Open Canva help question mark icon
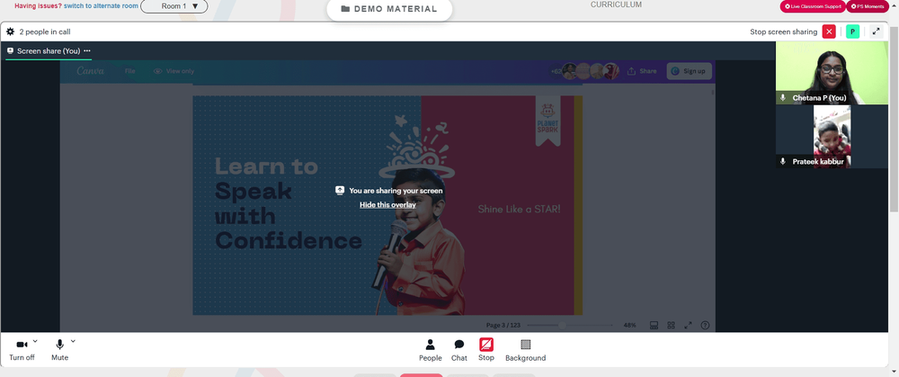 coord(705,326)
